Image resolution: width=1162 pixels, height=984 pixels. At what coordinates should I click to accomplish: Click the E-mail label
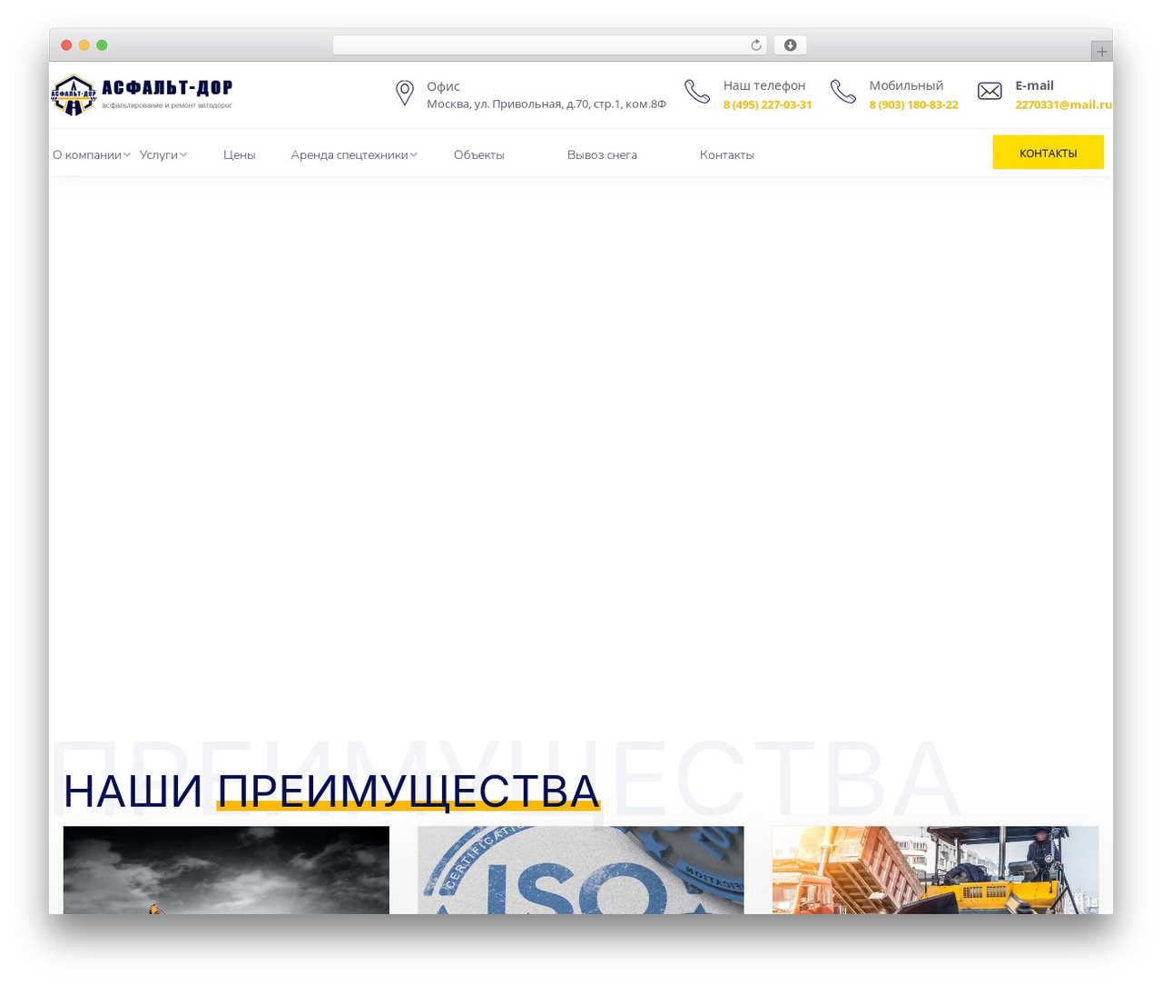pyautogui.click(x=1034, y=85)
